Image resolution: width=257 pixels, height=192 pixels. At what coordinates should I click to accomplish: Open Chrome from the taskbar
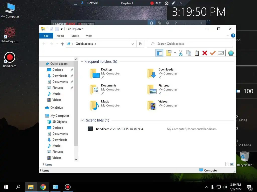43,187
